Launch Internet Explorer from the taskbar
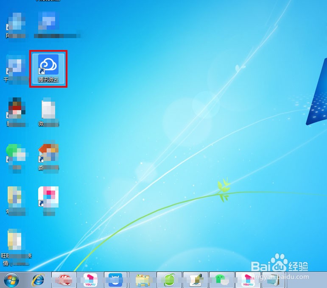 point(38,280)
